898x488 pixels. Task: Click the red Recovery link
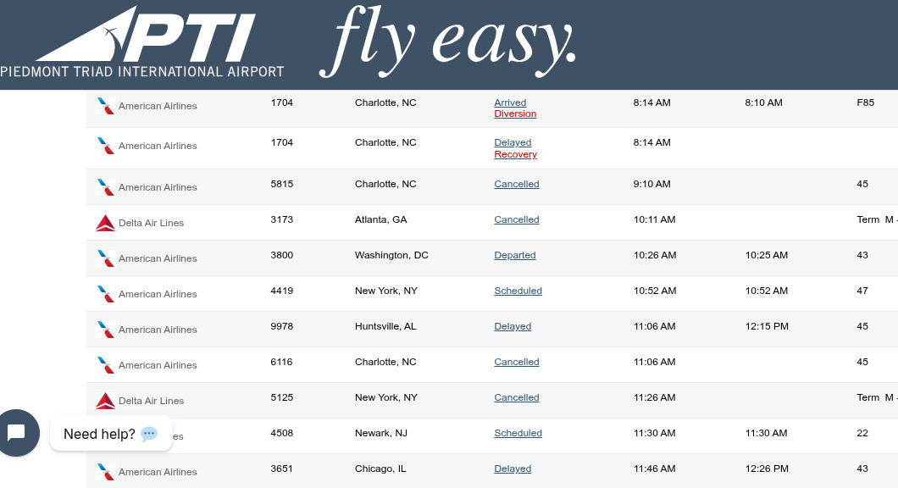(x=515, y=154)
